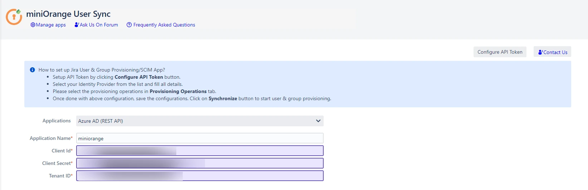
Task: Click the 'Setup API Token by clicking' bullet
Action: click(116, 77)
